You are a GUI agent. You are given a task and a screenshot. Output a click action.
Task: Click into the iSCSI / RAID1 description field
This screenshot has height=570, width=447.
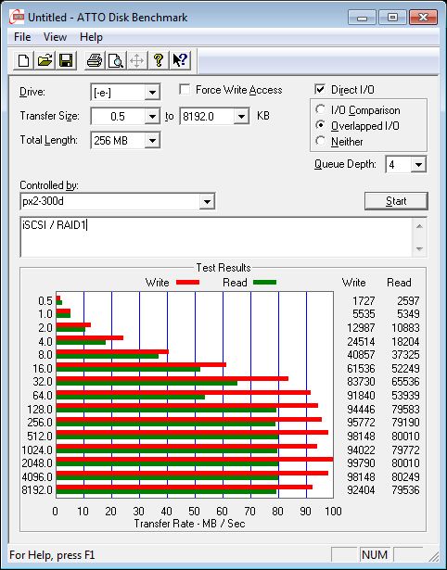(x=217, y=237)
